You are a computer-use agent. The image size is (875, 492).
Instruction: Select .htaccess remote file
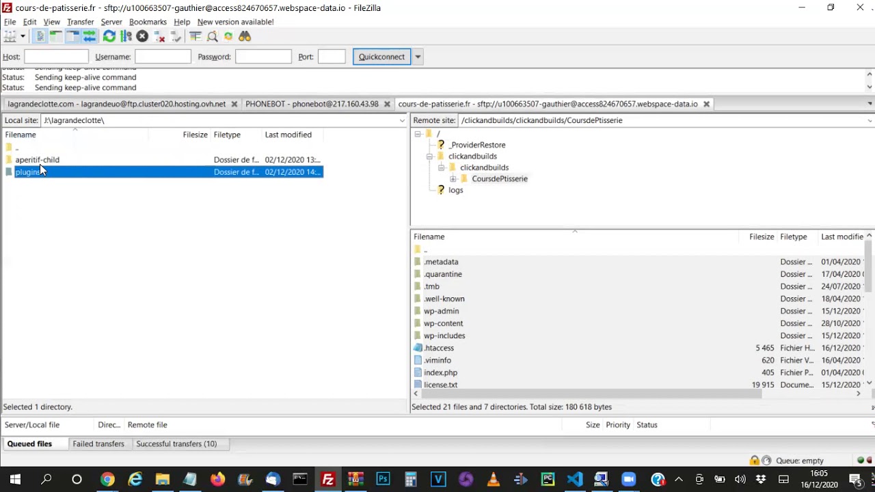coord(439,348)
